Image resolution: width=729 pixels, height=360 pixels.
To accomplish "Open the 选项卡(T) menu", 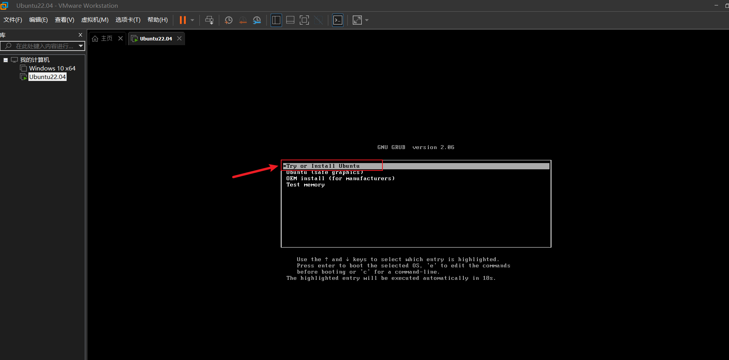I will 128,20.
